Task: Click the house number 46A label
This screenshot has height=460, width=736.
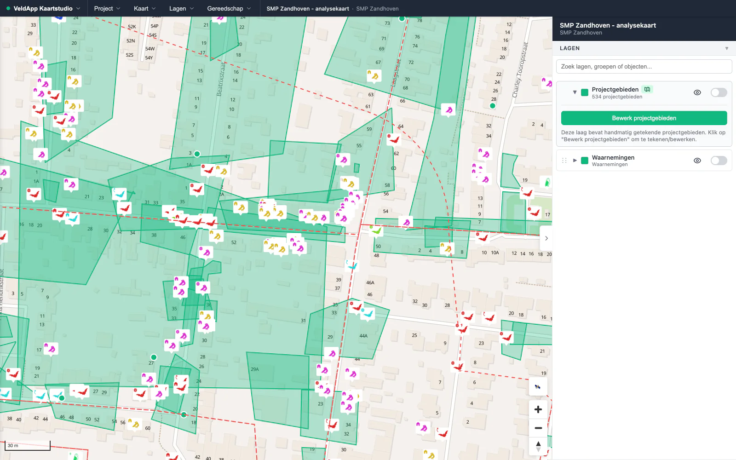Action: pyautogui.click(x=370, y=283)
